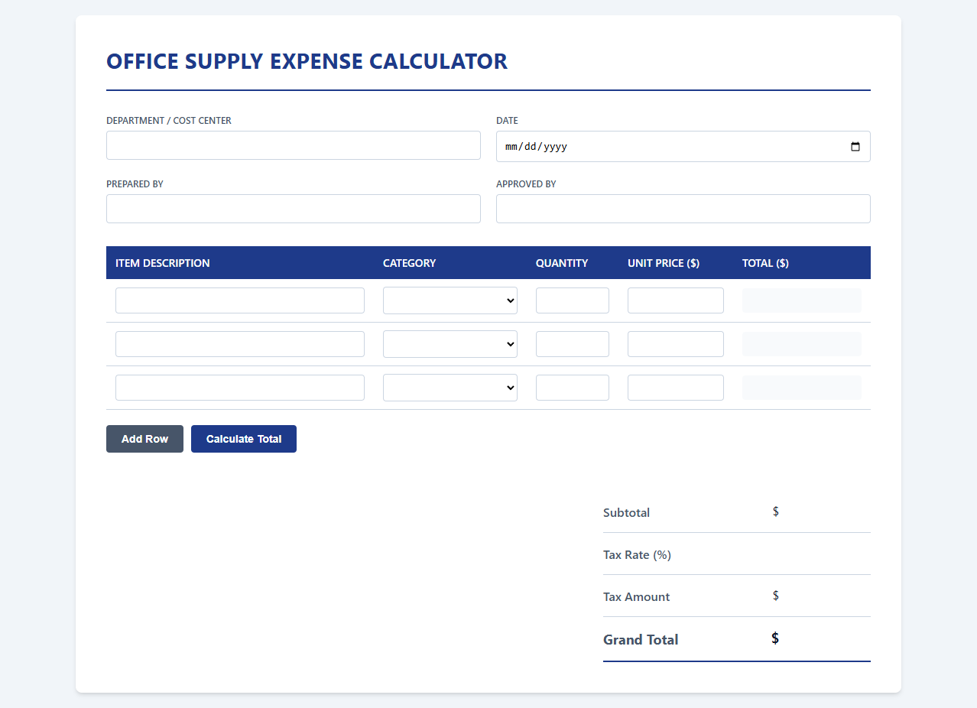The height and width of the screenshot is (708, 977).
Task: Select the Approved By input field
Action: [683, 209]
